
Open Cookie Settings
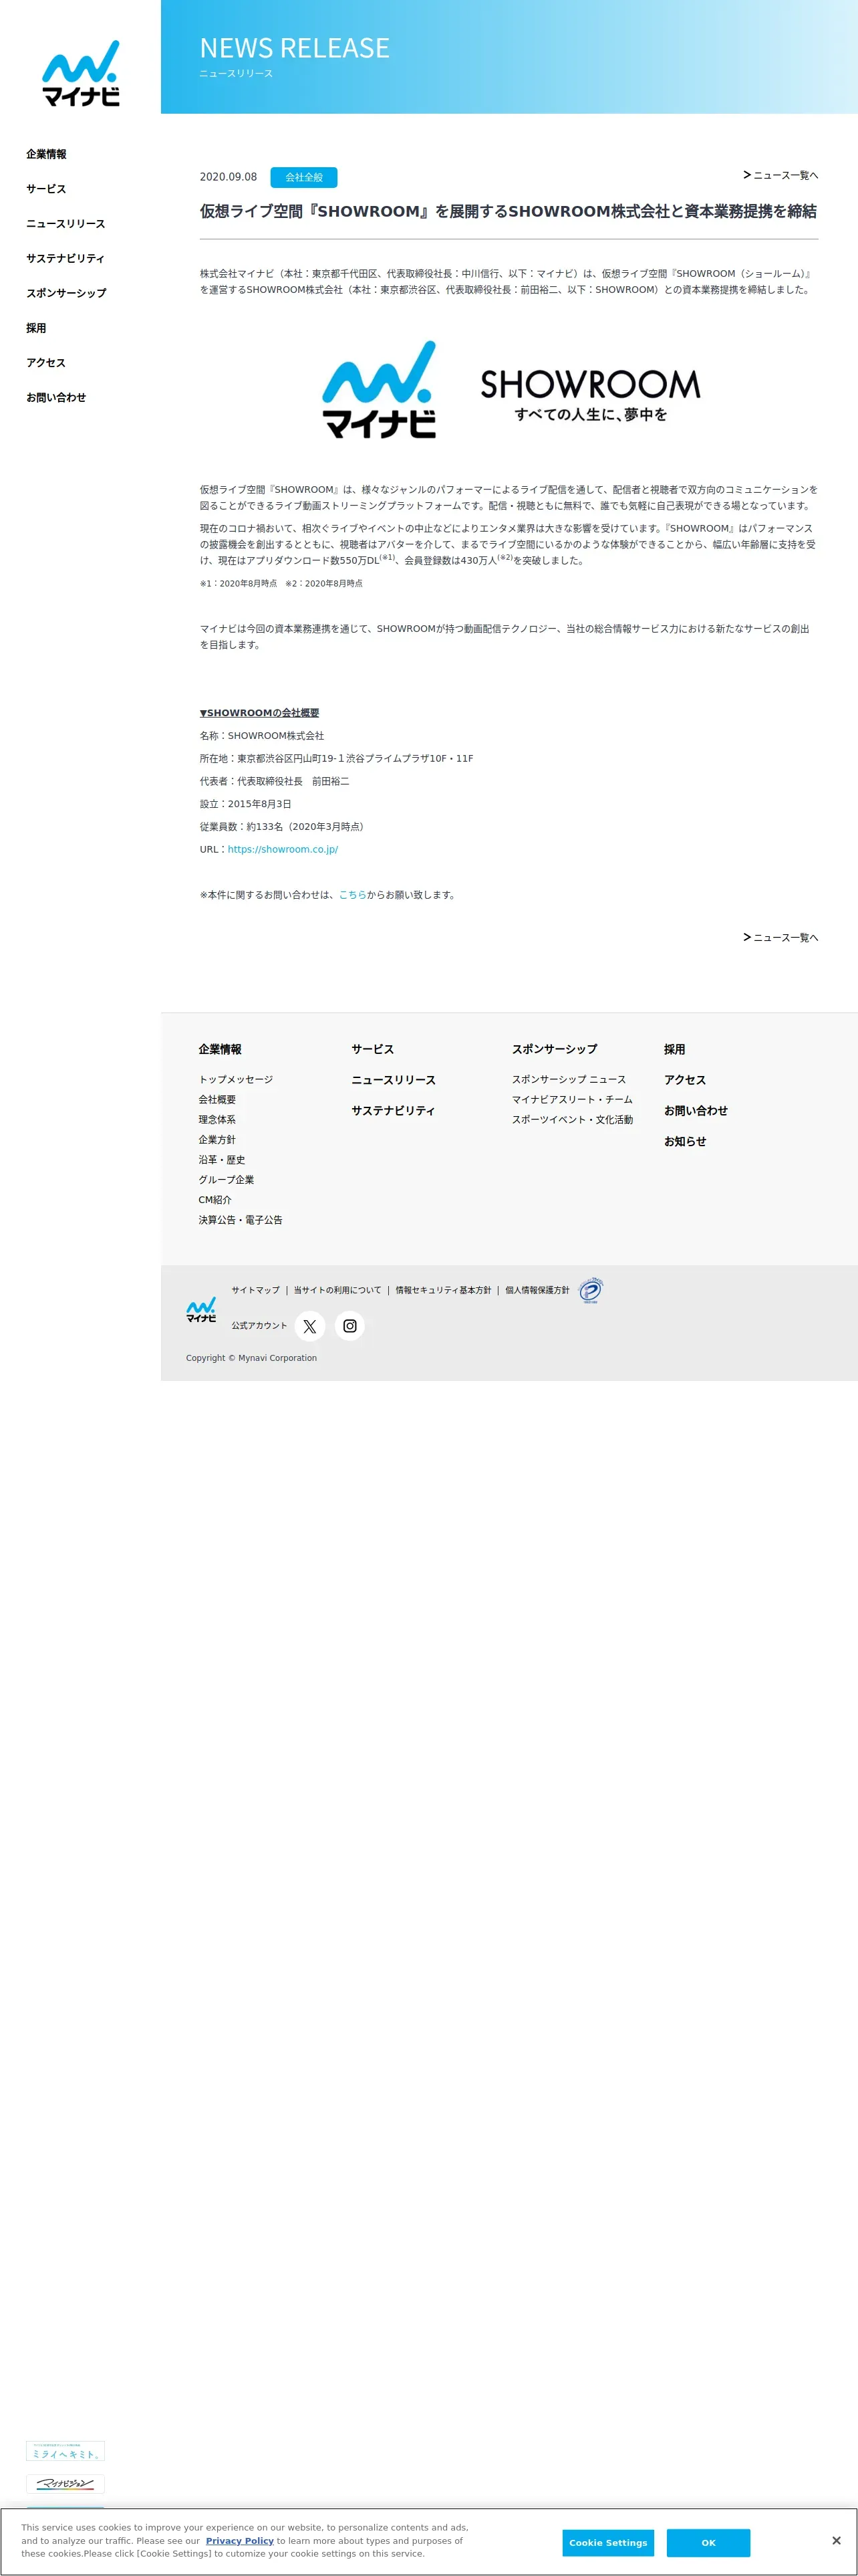pos(608,2542)
